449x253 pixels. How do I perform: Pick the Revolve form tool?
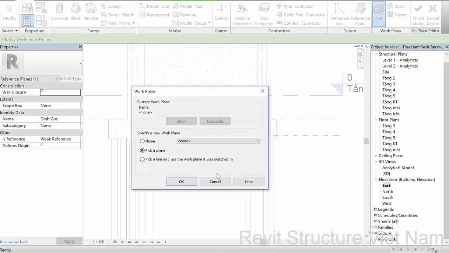(x=91, y=12)
